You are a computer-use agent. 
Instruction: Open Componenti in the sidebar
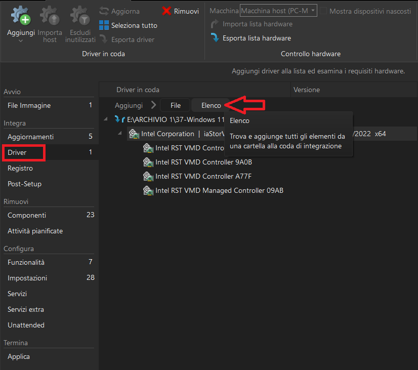point(49,215)
